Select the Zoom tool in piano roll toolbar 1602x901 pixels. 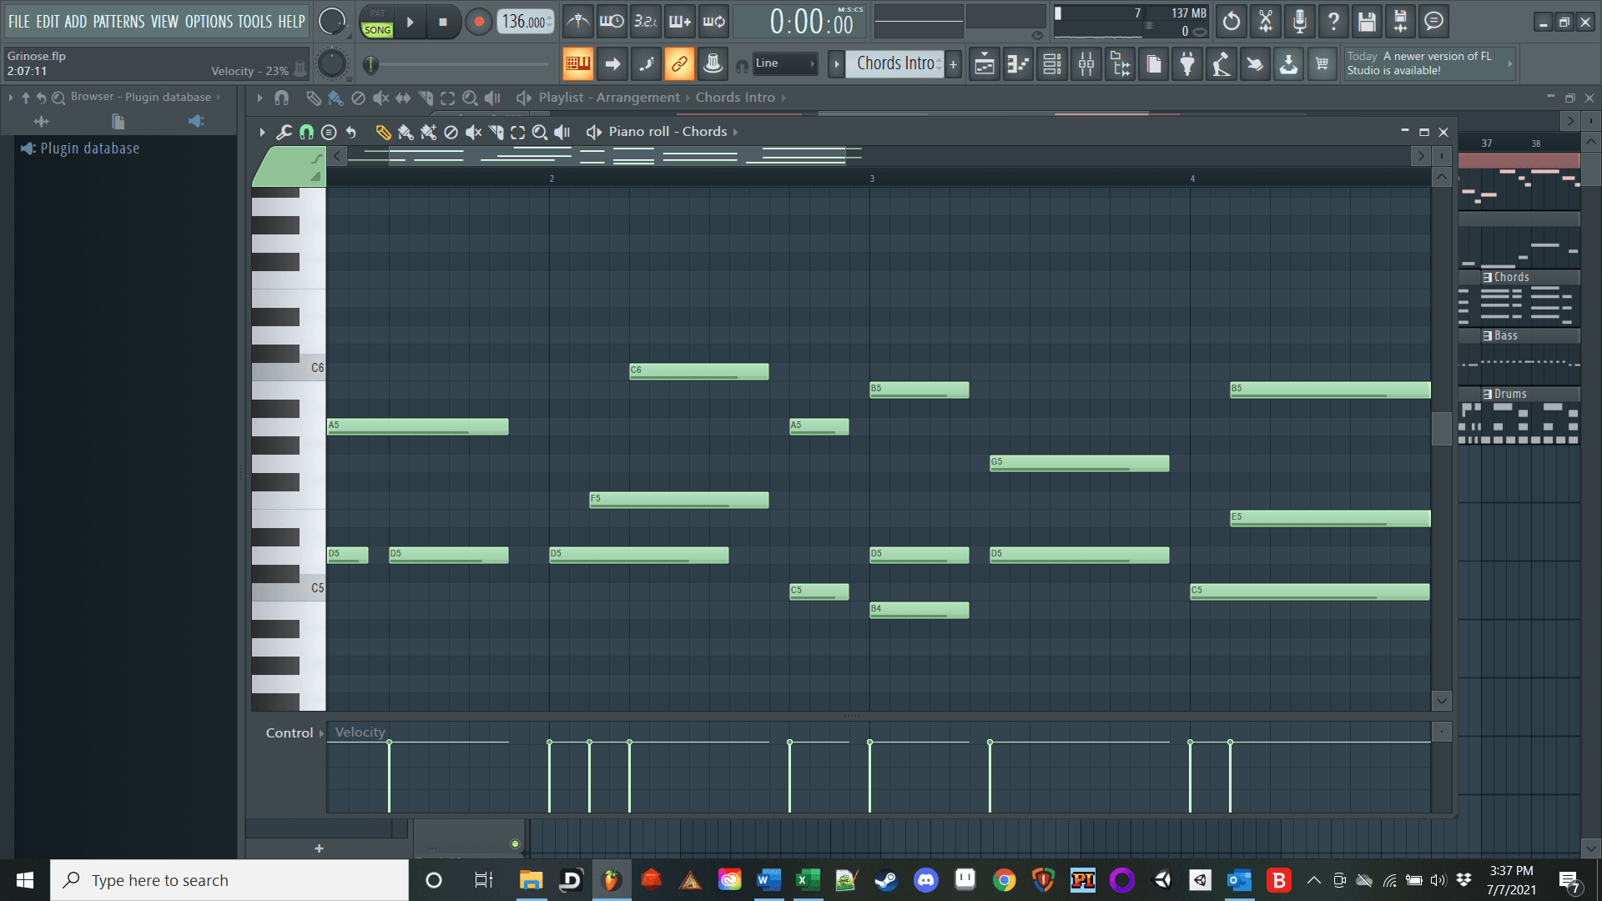pos(540,132)
